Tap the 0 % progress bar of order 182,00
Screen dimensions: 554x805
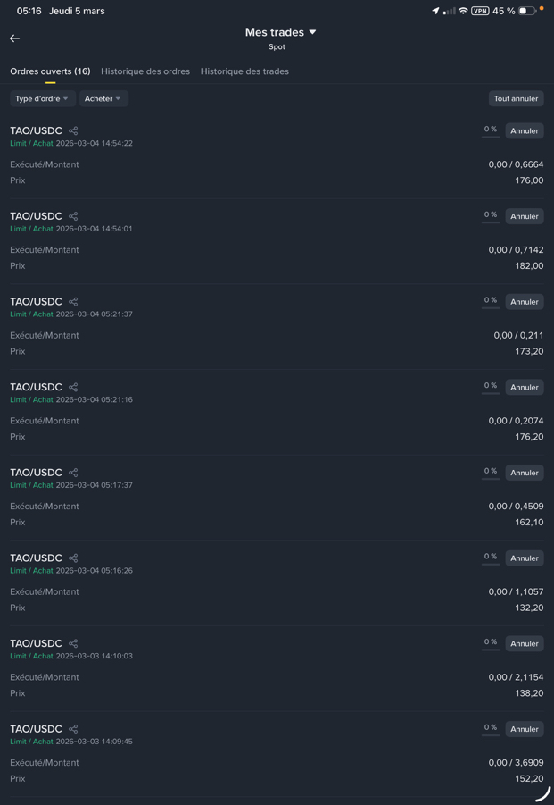[x=491, y=216]
